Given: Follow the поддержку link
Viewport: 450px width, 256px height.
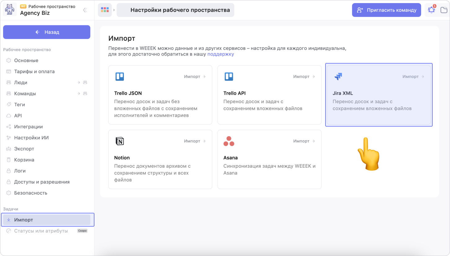Looking at the screenshot, I should point(221,54).
